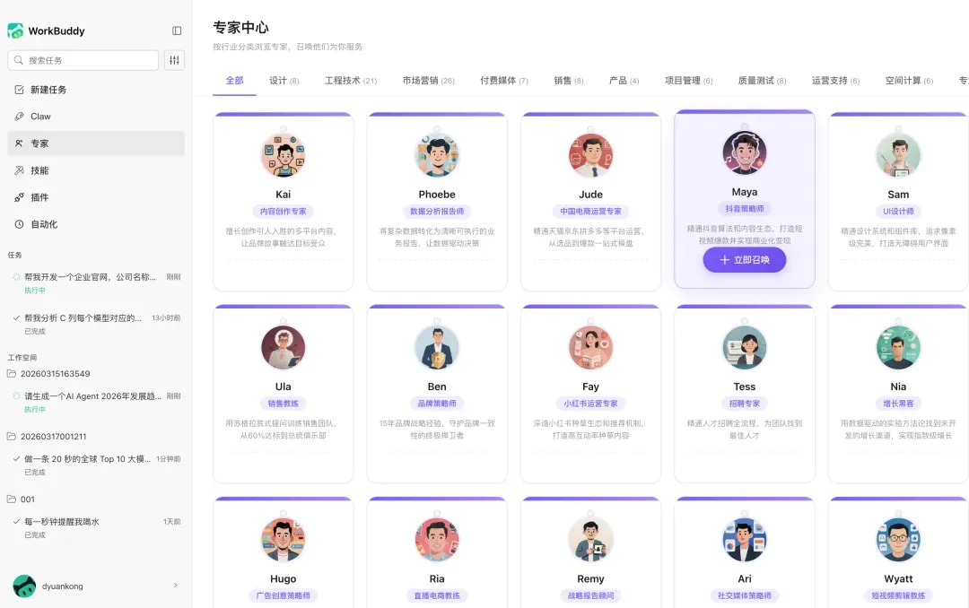Click the 搜索任务 search field
This screenshot has width=969, height=608.
pyautogui.click(x=83, y=60)
